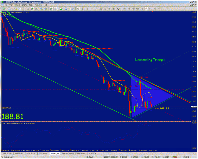
Task: Click the periodicity clock icon
Action: [66, 9]
